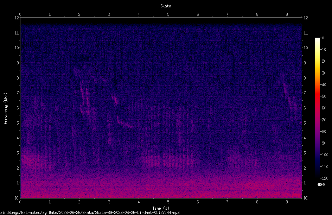Click the "1" kHz tick on the left frequency axis
This screenshot has width=332, height=215.
click(18, 183)
